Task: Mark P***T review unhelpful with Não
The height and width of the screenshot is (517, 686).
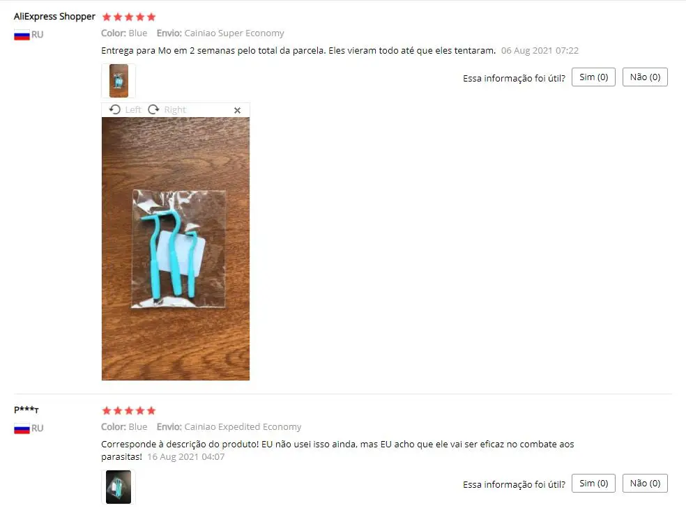Action: tap(645, 484)
